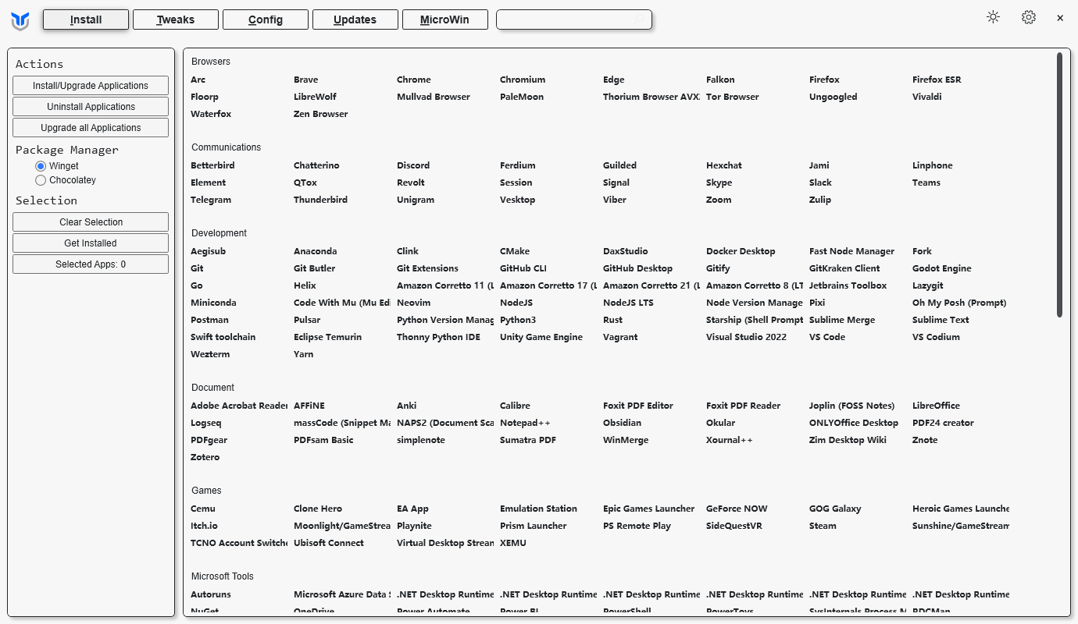Toggle the light/dark theme sun icon

tap(993, 17)
